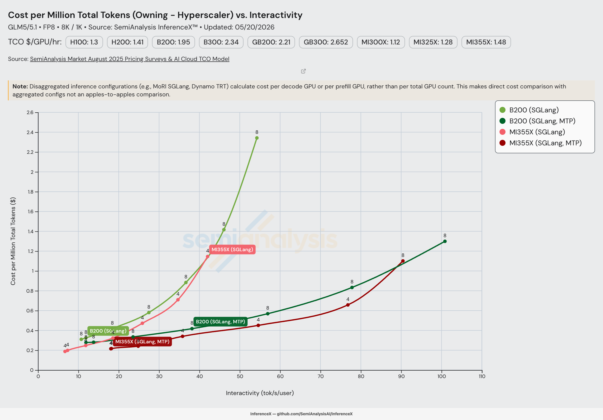Open the SemiAnalysis Market August 2025 Pricing Surveys link

[x=129, y=59]
